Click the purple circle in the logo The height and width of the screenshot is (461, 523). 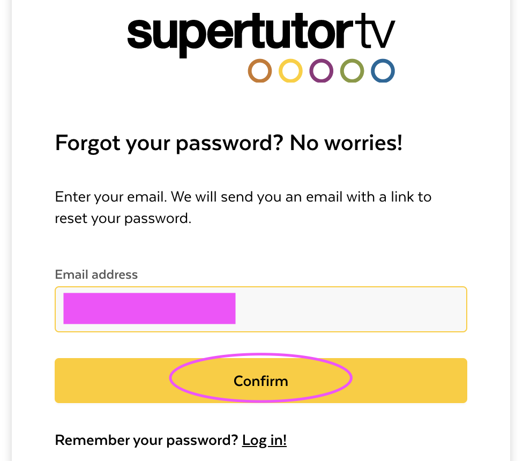pyautogui.click(x=321, y=71)
